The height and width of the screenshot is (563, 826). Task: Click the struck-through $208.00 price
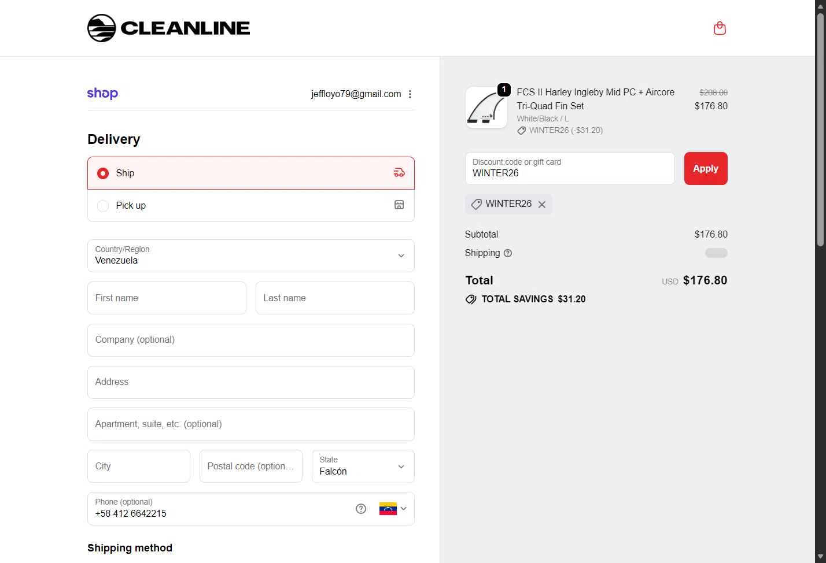point(713,92)
